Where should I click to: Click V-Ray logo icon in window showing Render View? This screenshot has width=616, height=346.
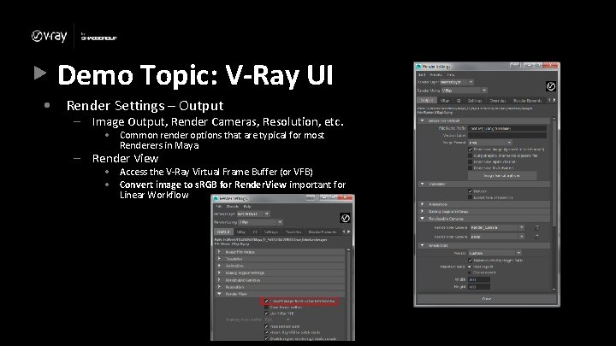pyautogui.click(x=345, y=218)
